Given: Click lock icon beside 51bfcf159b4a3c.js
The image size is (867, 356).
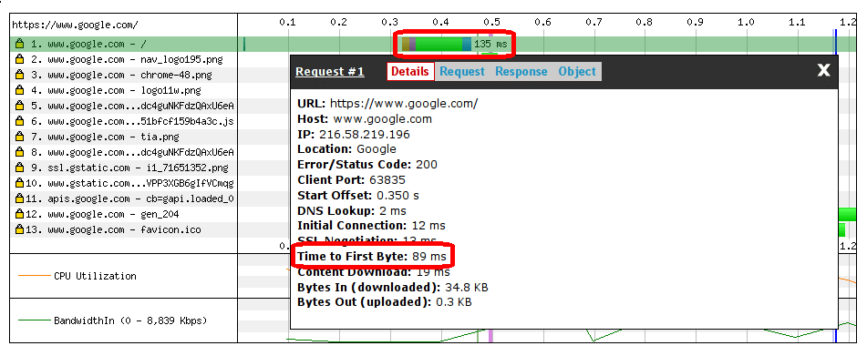Looking at the screenshot, I should point(20,121).
